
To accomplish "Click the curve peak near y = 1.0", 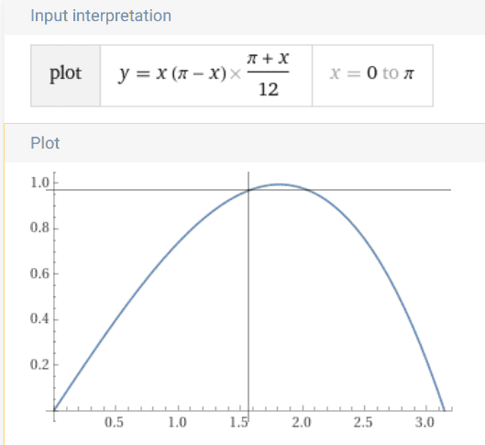I will (x=280, y=184).
